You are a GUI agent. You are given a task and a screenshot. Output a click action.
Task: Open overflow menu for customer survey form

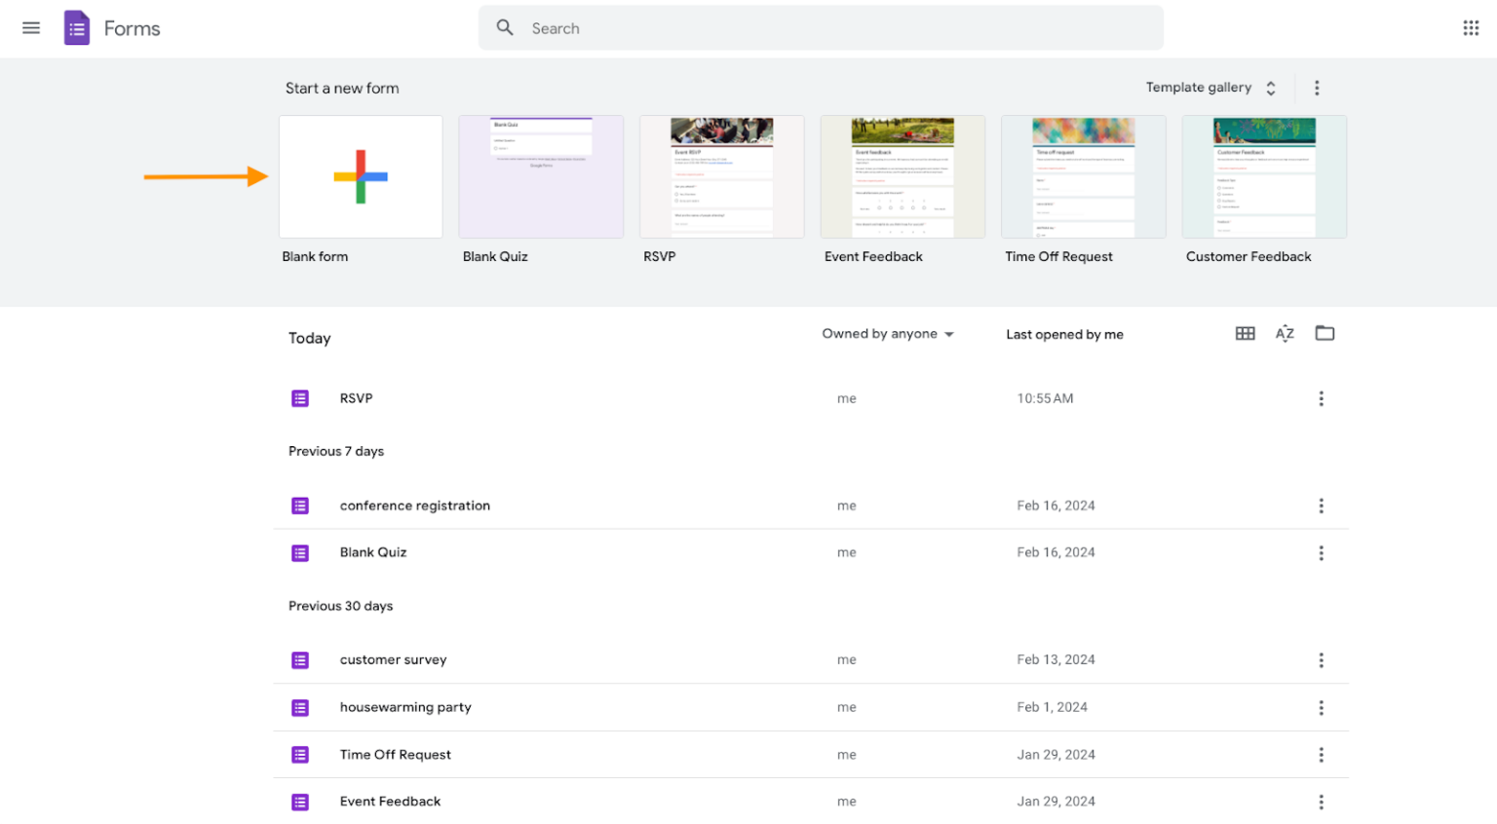tap(1321, 659)
